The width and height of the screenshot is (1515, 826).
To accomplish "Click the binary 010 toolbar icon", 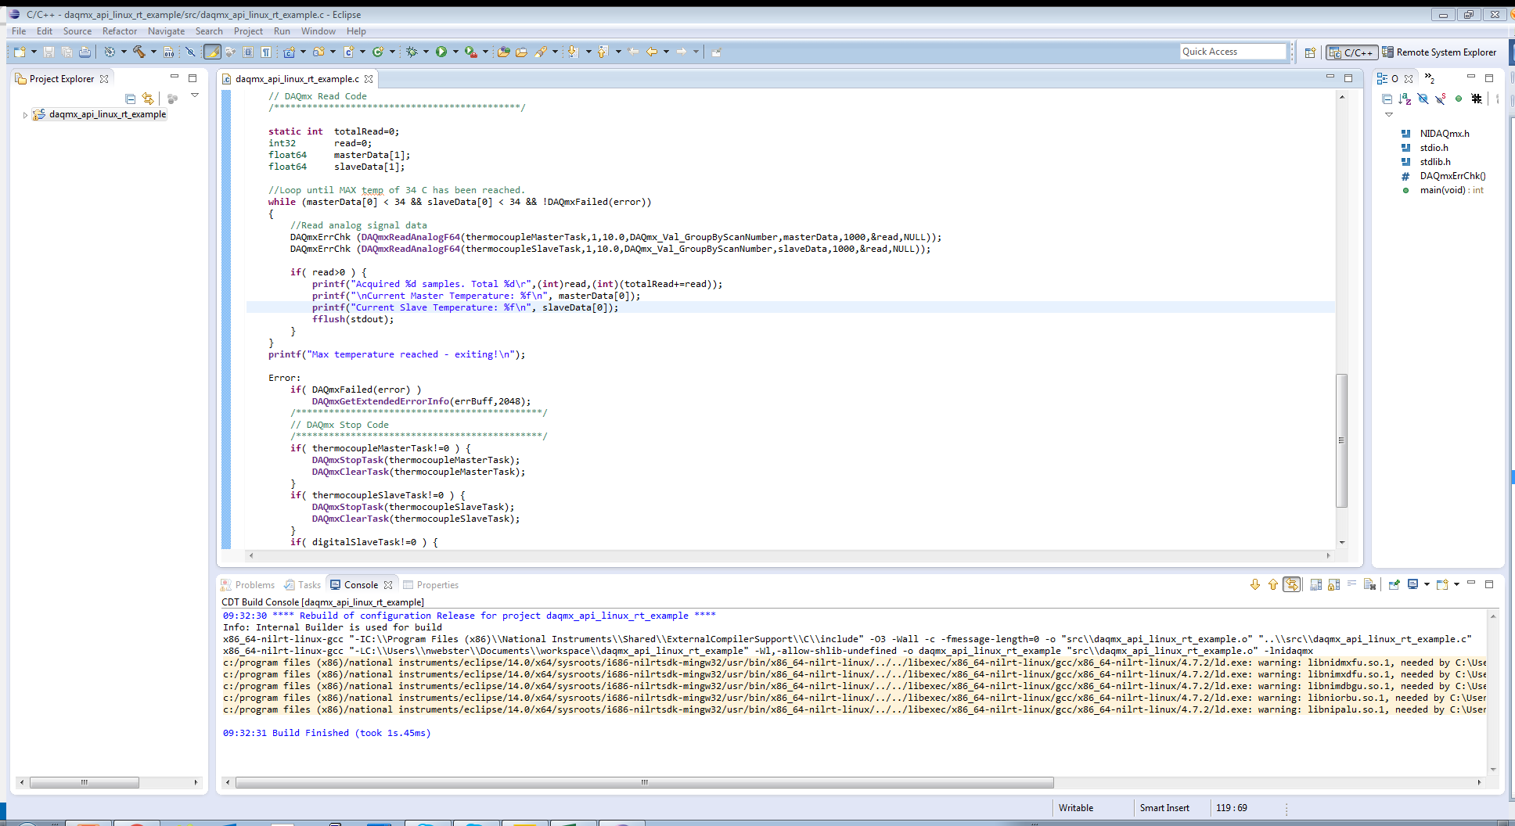I will tap(168, 52).
